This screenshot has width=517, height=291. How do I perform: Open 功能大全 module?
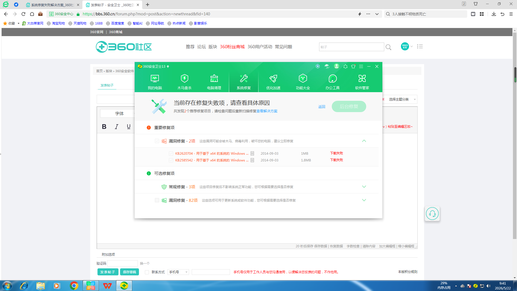303,82
